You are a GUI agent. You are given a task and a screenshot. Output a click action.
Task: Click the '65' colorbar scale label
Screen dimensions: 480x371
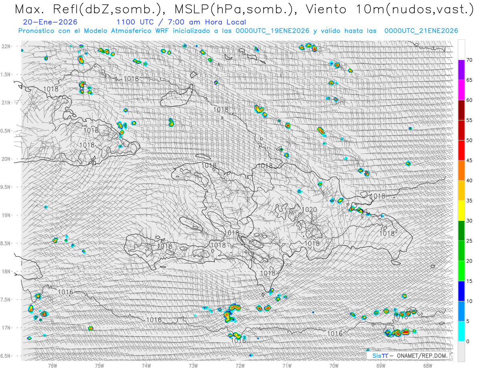pos(470,80)
